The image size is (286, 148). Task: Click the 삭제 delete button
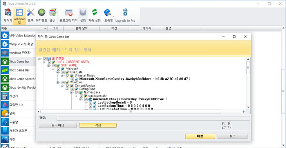[98, 126]
